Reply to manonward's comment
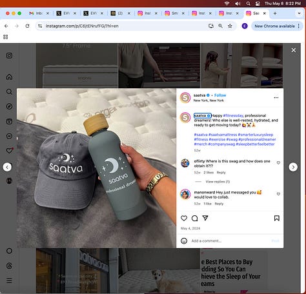The height and width of the screenshot is (294, 306). pyautogui.click(x=219, y=204)
